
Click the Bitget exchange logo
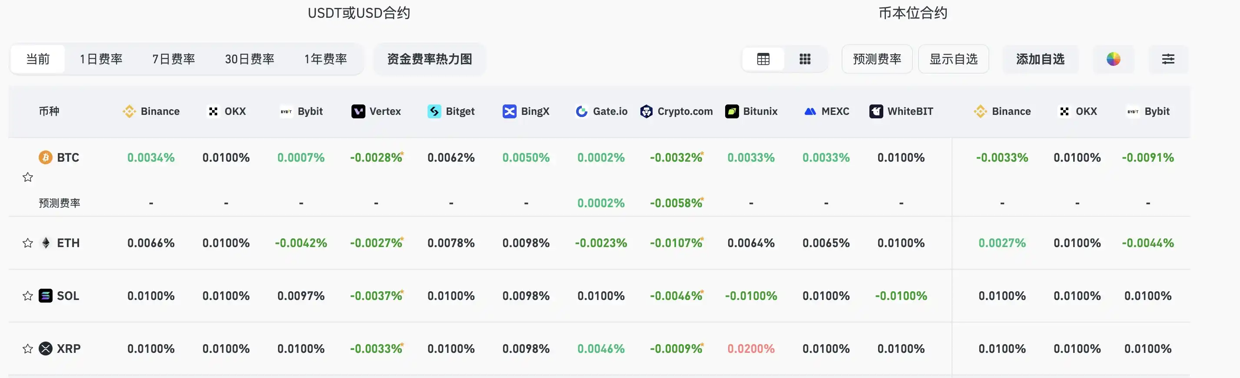[x=434, y=111]
